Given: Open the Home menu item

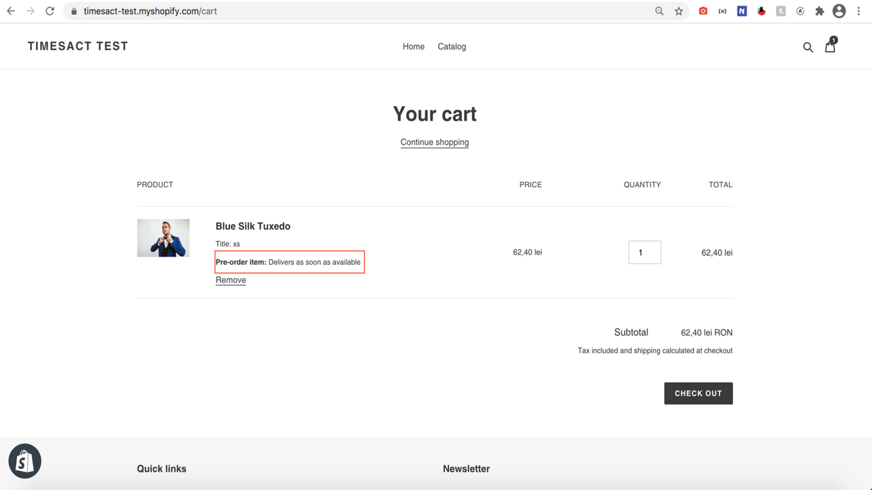Looking at the screenshot, I should (414, 46).
